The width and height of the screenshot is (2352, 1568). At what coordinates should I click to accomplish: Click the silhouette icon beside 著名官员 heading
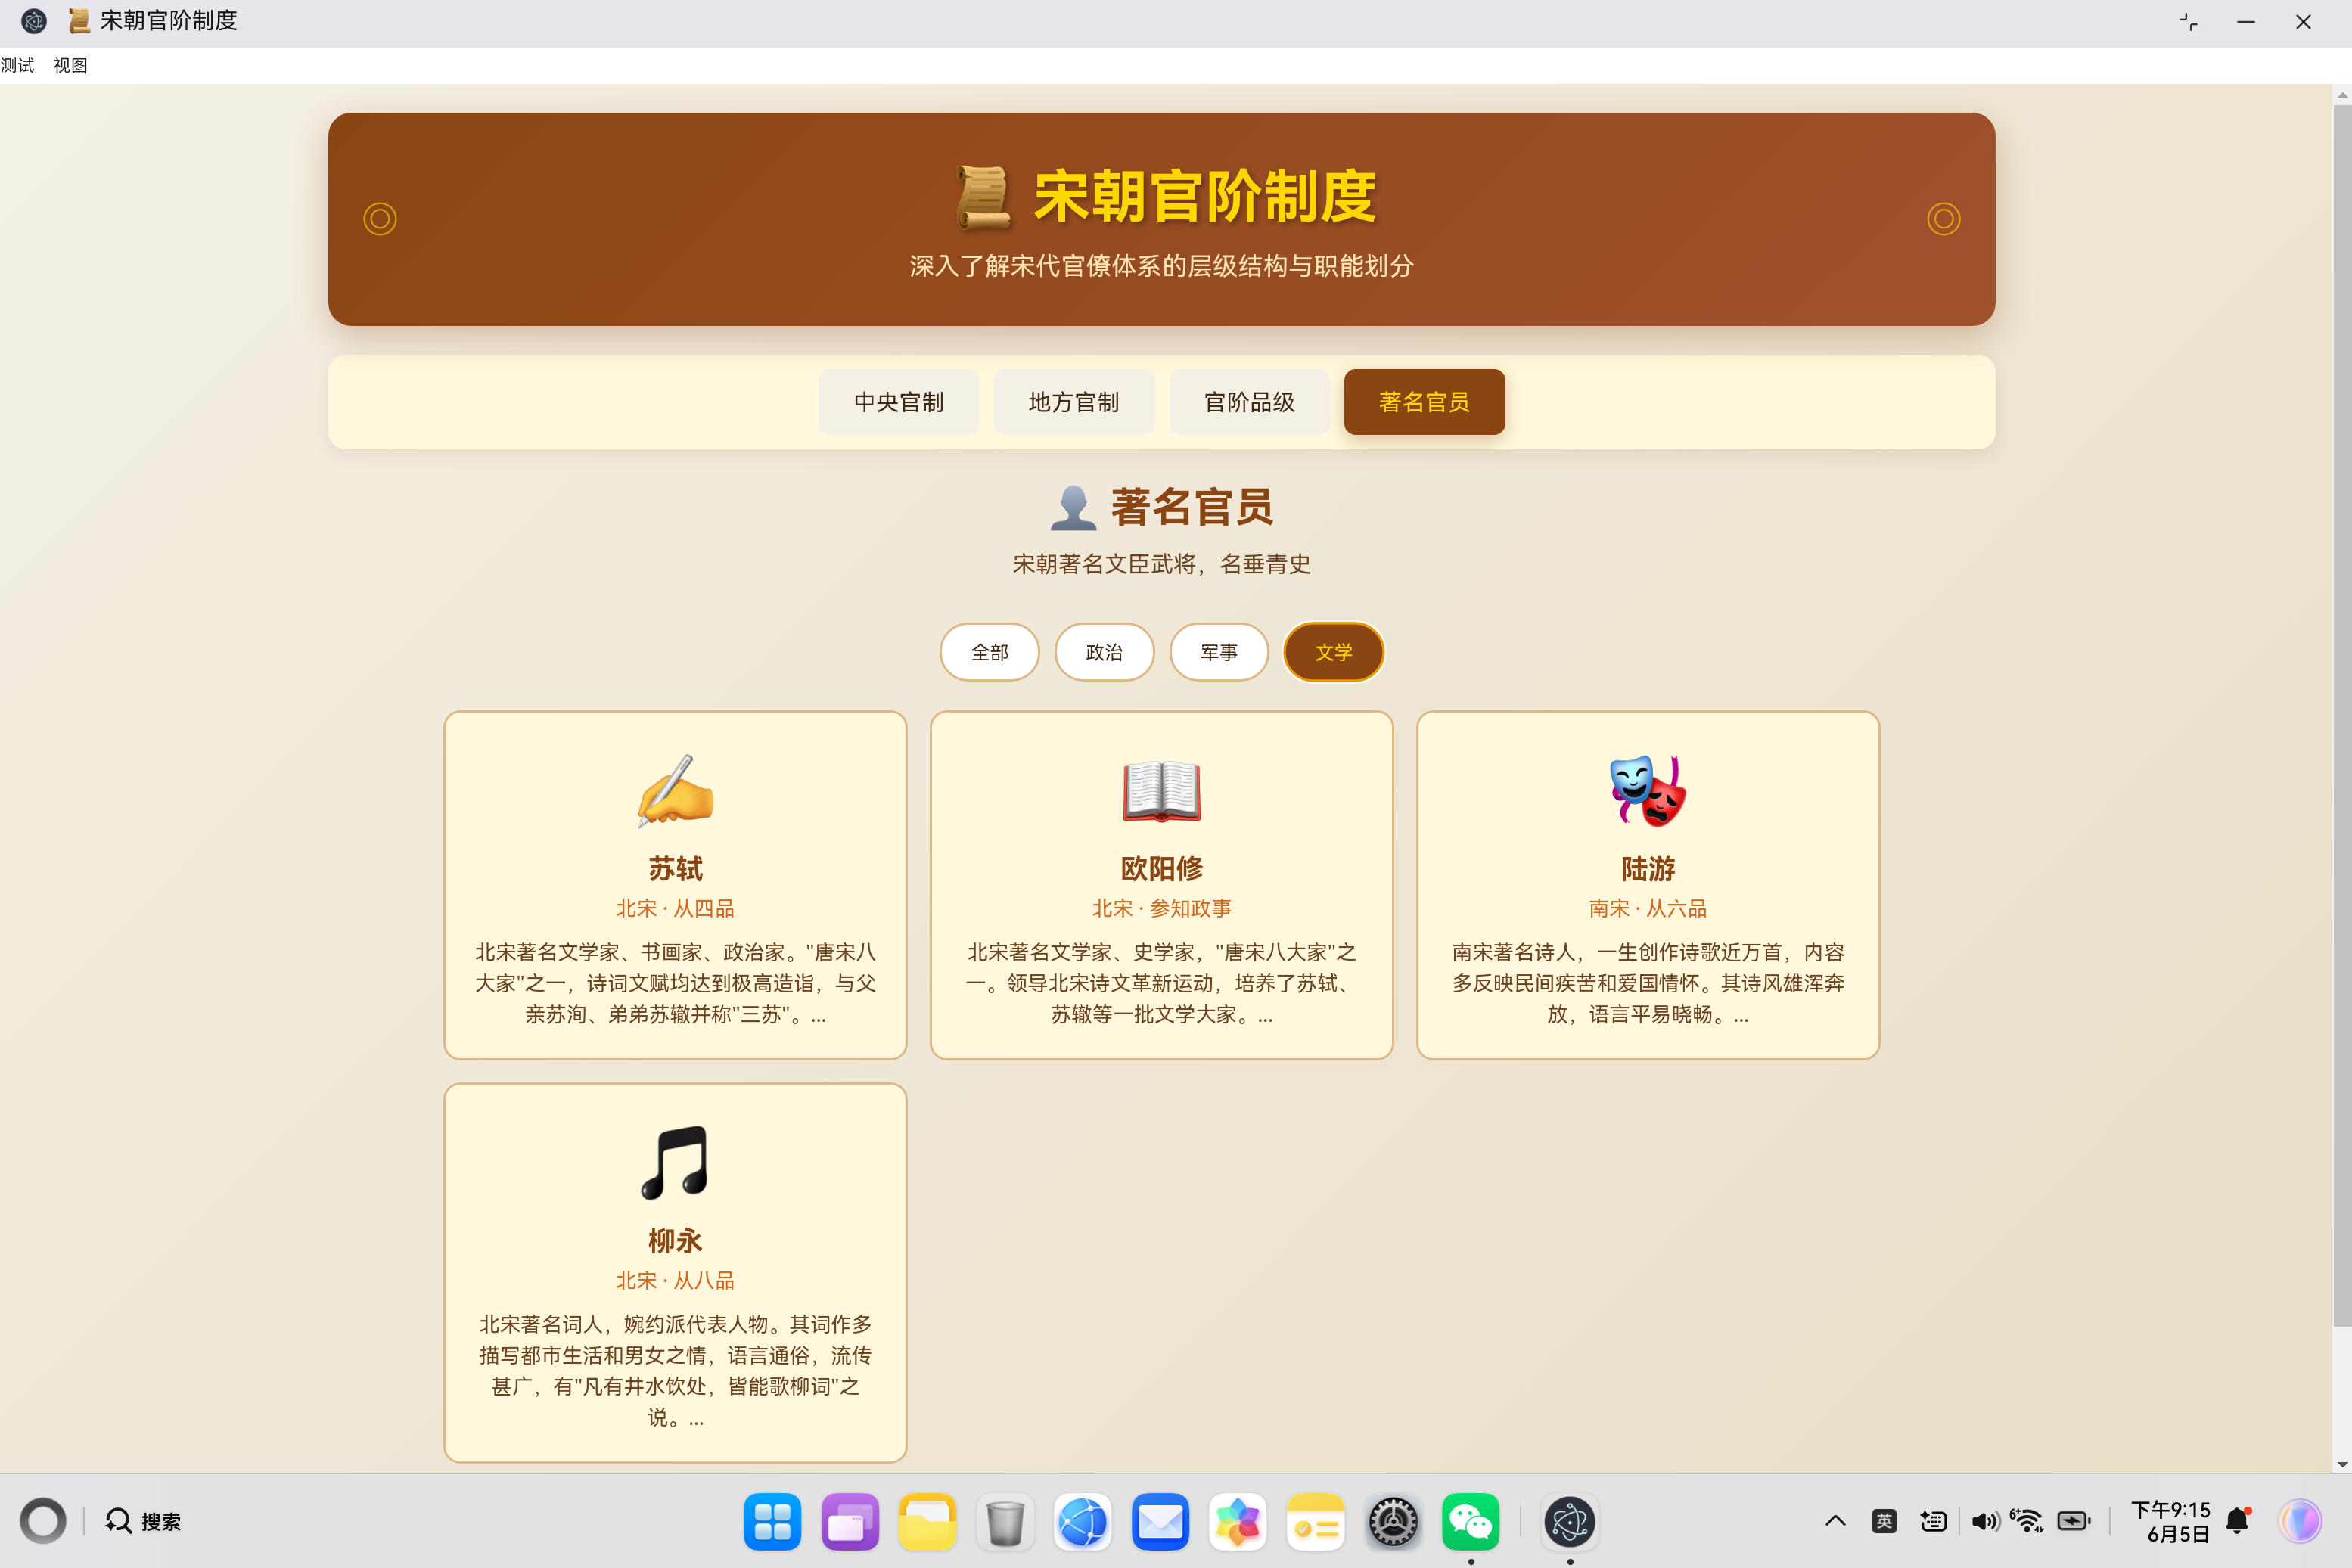1073,508
